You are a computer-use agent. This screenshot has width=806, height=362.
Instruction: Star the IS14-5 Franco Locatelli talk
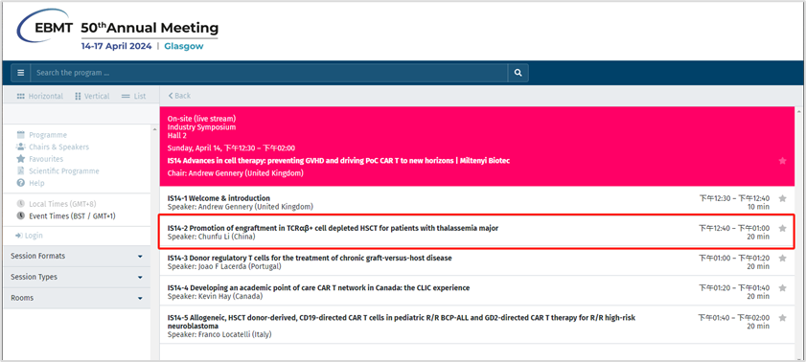tap(782, 318)
